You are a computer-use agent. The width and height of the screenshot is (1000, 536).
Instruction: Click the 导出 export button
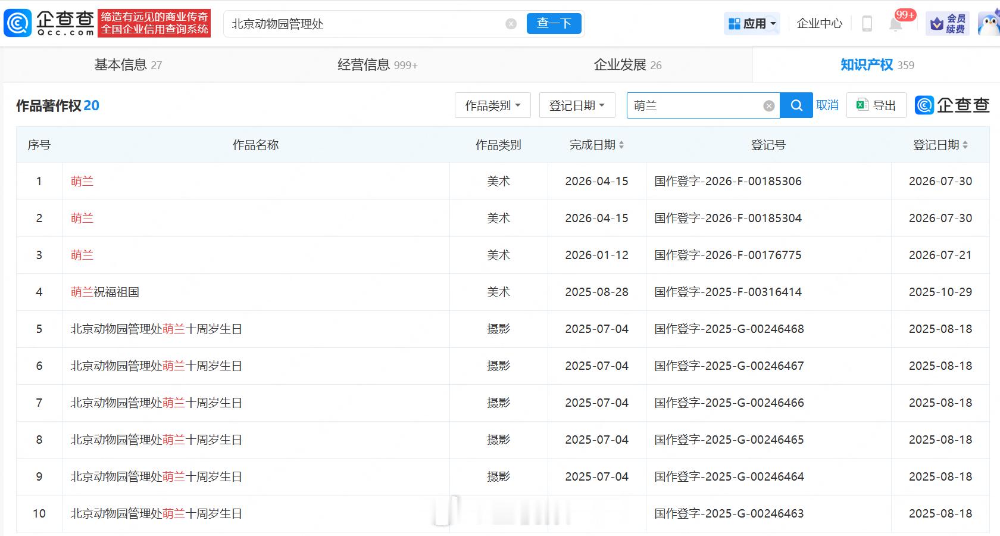click(876, 105)
